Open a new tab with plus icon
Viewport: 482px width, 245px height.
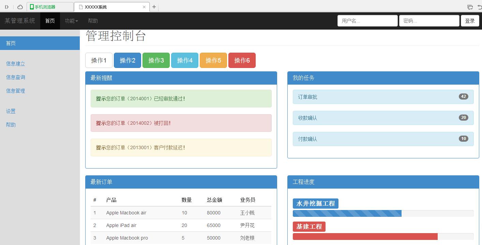click(154, 7)
